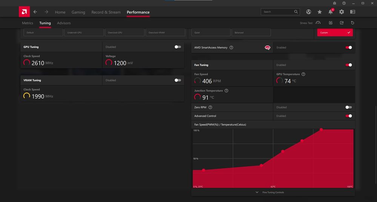Select the Balanced fan preset
The height and width of the screenshot is (202, 377).
(x=251, y=32)
